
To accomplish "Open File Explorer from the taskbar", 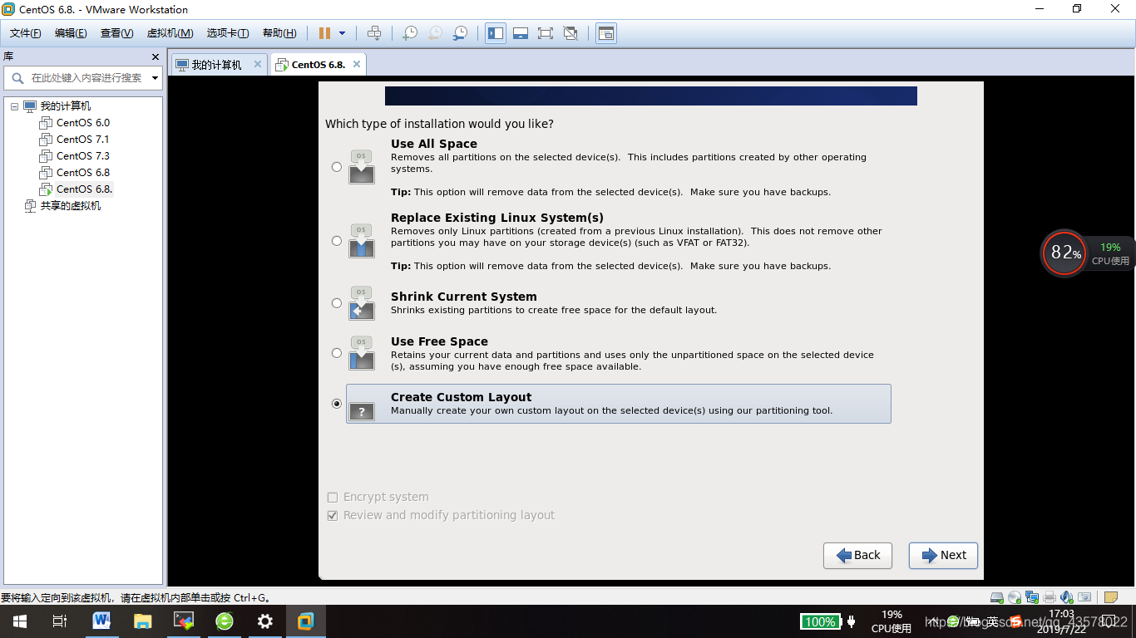I will pos(142,621).
